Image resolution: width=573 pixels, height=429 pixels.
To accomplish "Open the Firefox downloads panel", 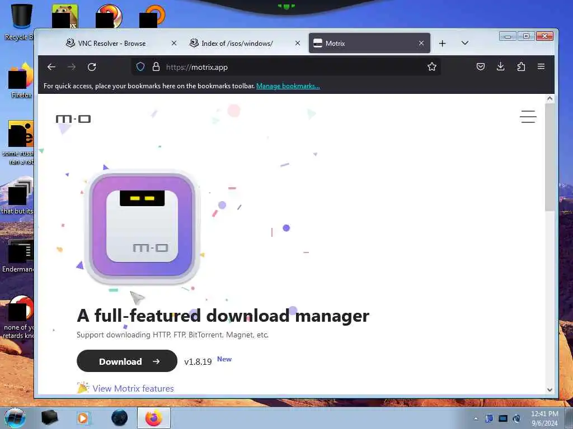I will pos(501,66).
